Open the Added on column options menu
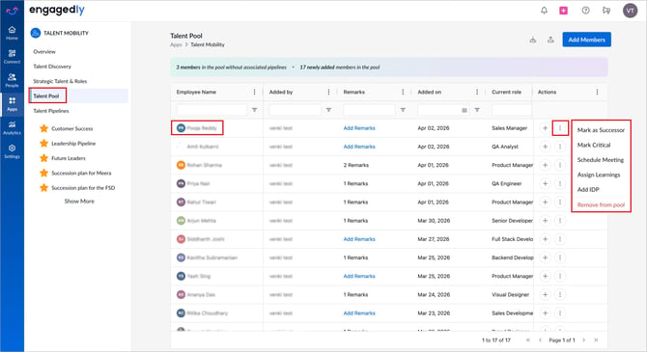 coord(477,92)
